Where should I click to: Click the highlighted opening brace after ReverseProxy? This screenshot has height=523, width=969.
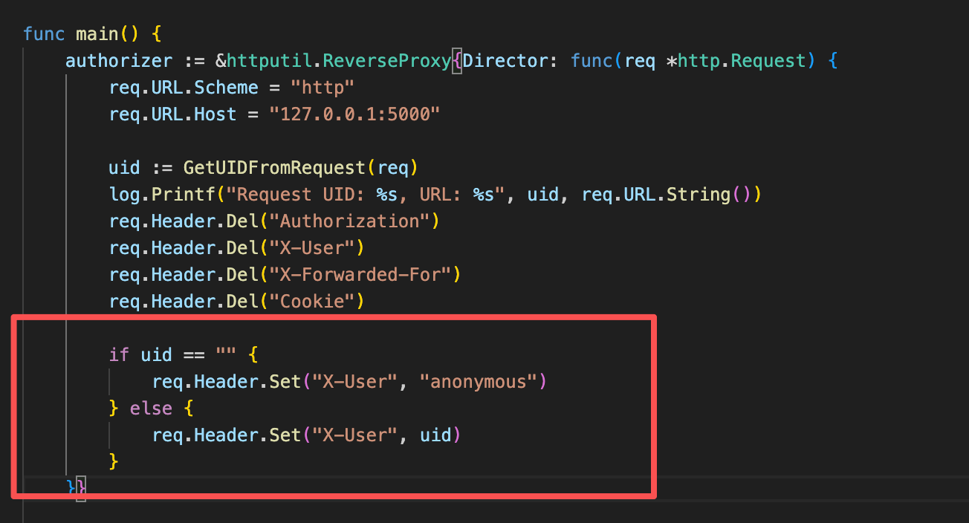click(x=457, y=60)
